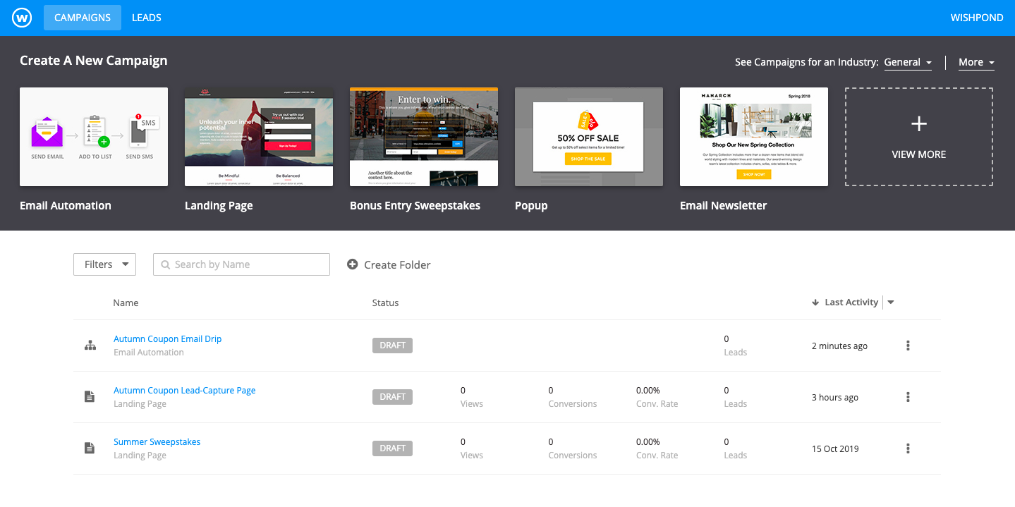Open options menu for Summer Sweepstakes
Viewport: 1015px width, 507px height.
pos(908,448)
